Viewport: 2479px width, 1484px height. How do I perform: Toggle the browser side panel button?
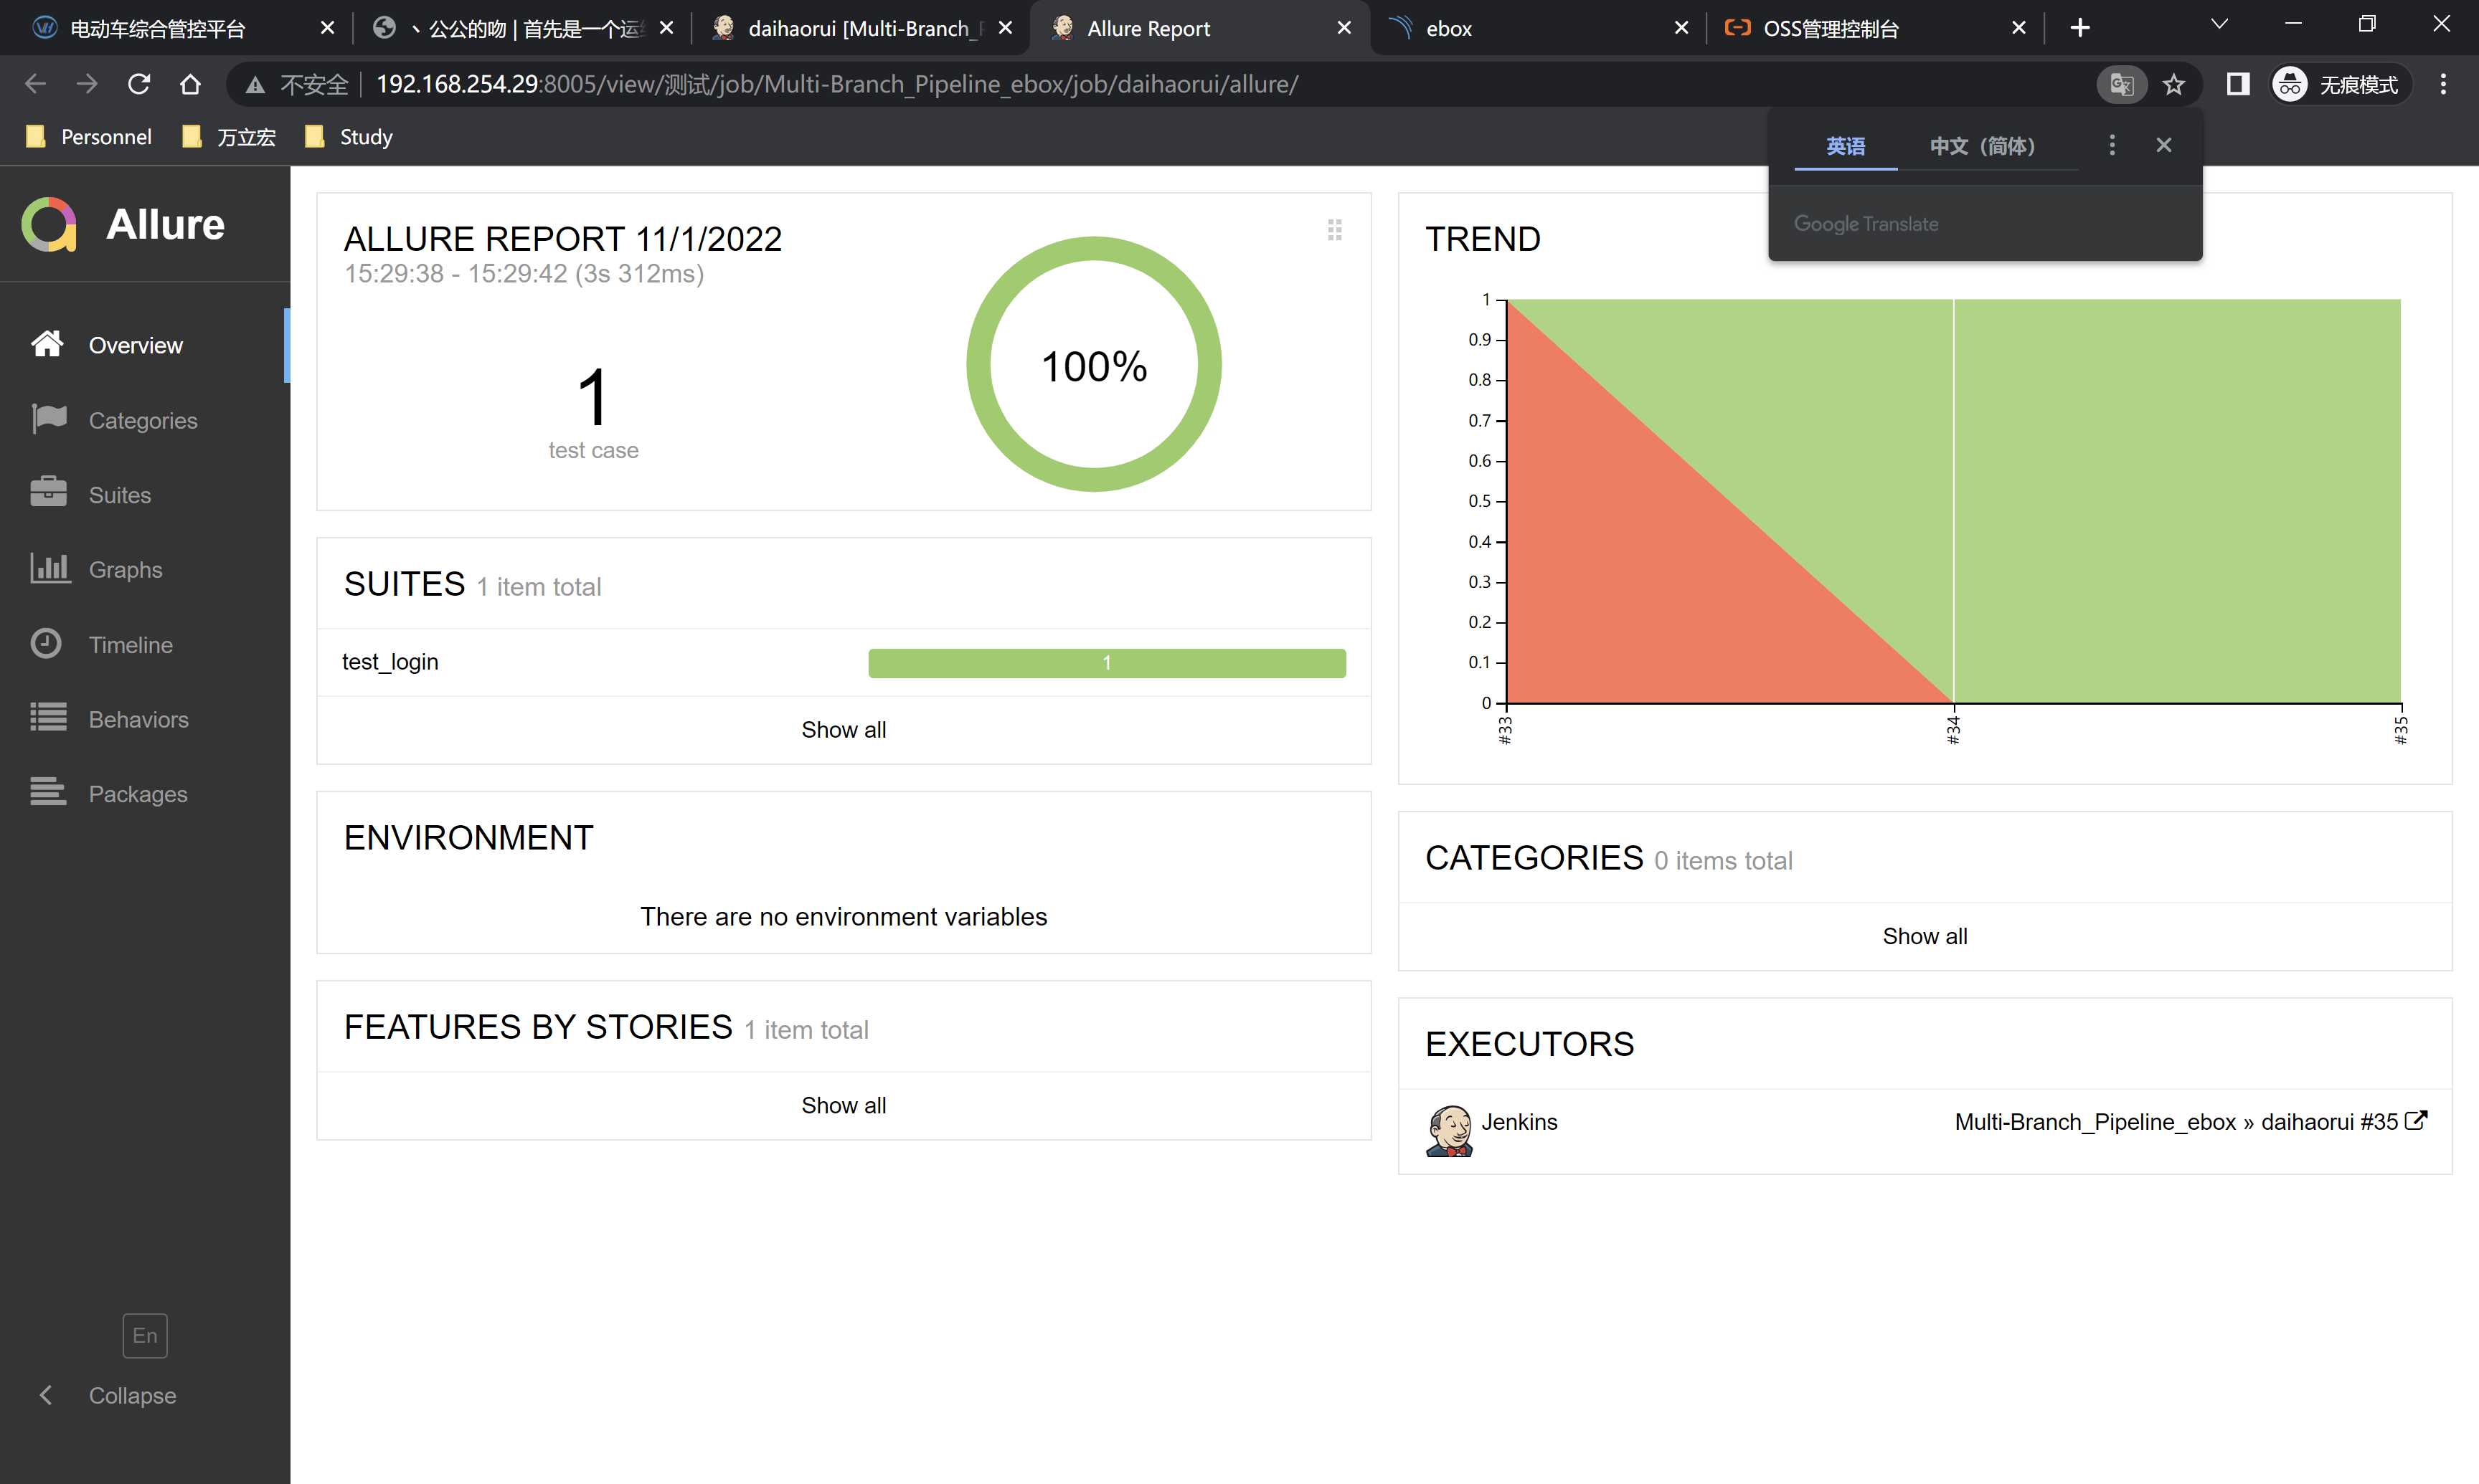point(2238,84)
